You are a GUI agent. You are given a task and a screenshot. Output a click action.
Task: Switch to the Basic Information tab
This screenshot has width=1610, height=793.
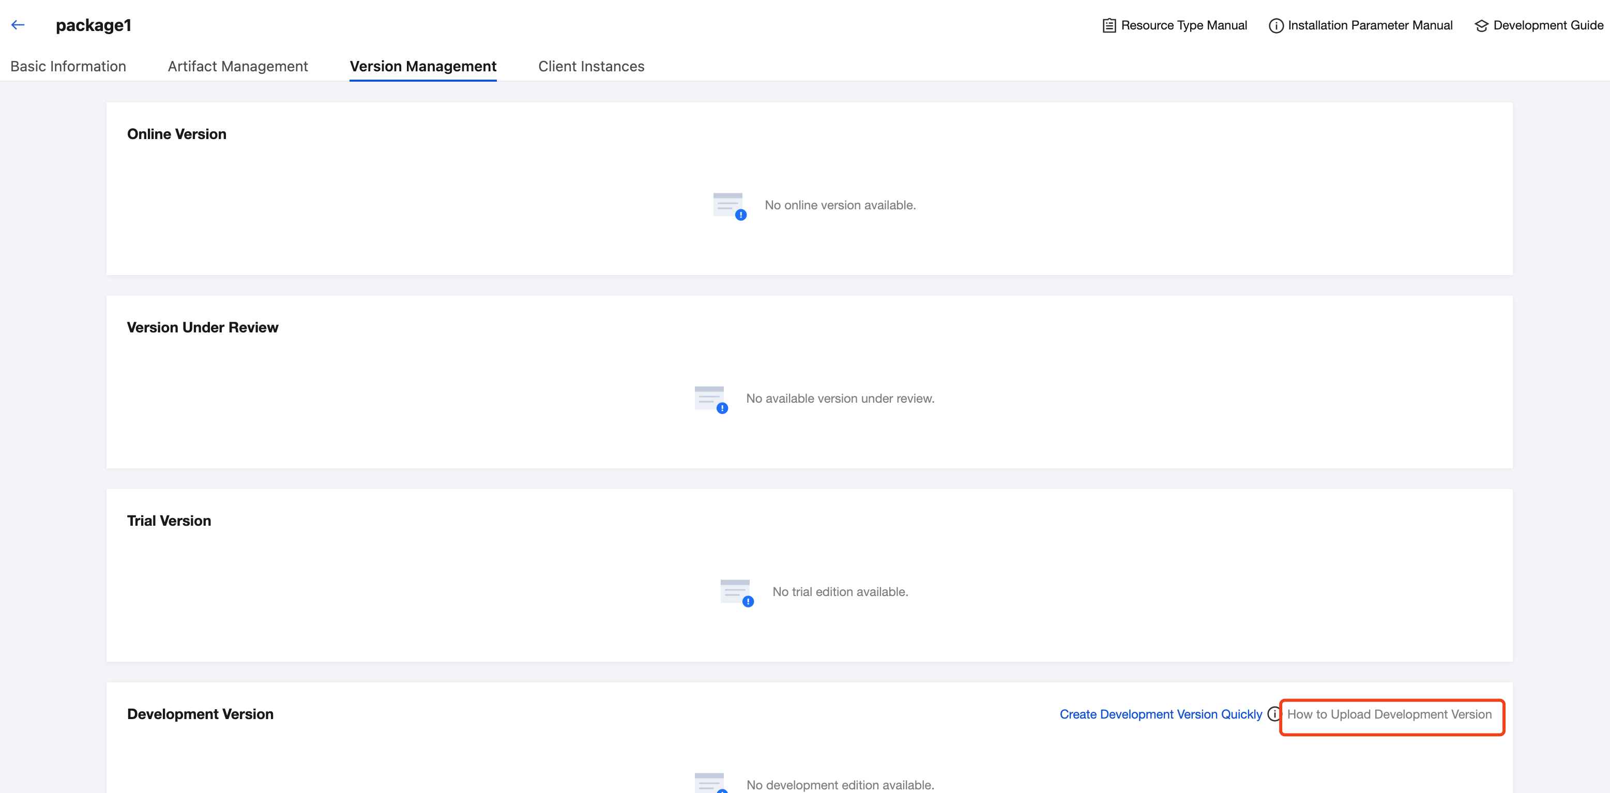coord(68,66)
